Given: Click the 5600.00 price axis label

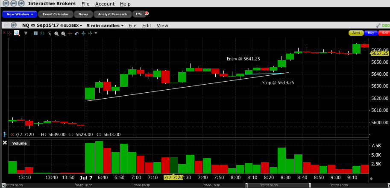Looking at the screenshot, I should pyautogui.click(x=380, y=122).
